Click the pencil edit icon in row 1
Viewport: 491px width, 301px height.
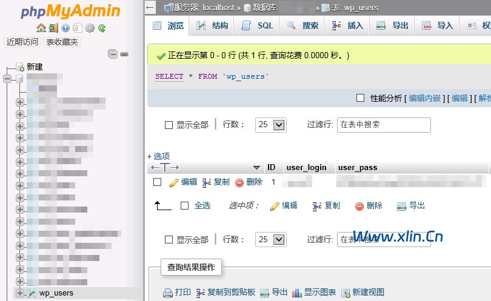pos(174,182)
